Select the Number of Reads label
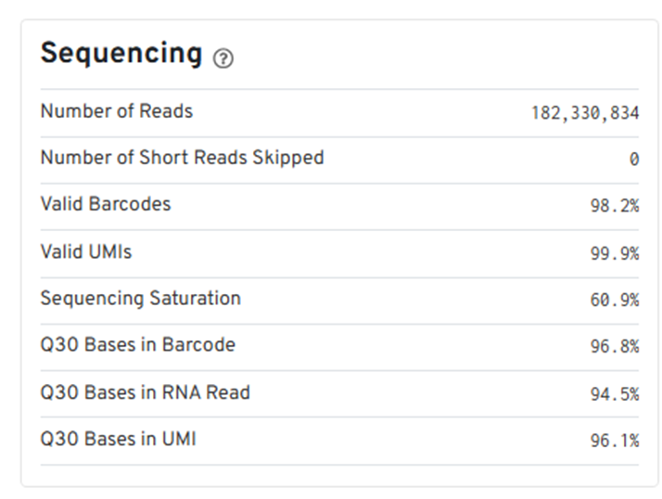Screen dimensions: 662x499 pos(116,111)
